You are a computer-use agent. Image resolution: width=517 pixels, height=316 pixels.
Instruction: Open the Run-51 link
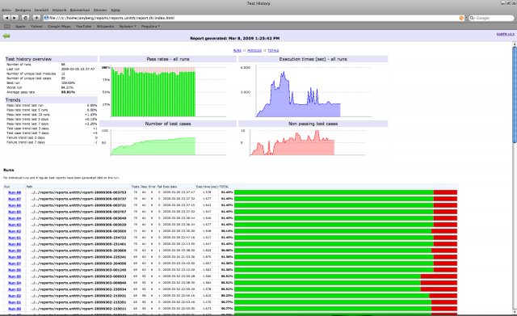pyautogui.click(x=15, y=302)
